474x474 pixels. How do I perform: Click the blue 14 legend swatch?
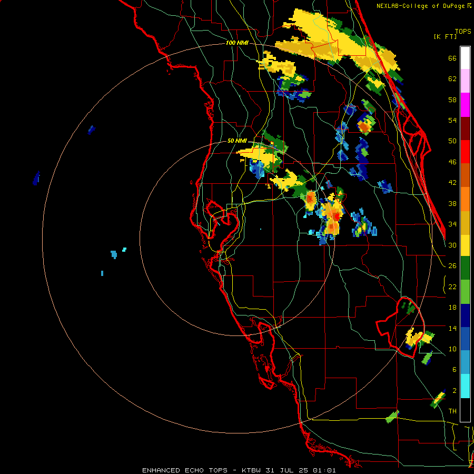(465, 339)
